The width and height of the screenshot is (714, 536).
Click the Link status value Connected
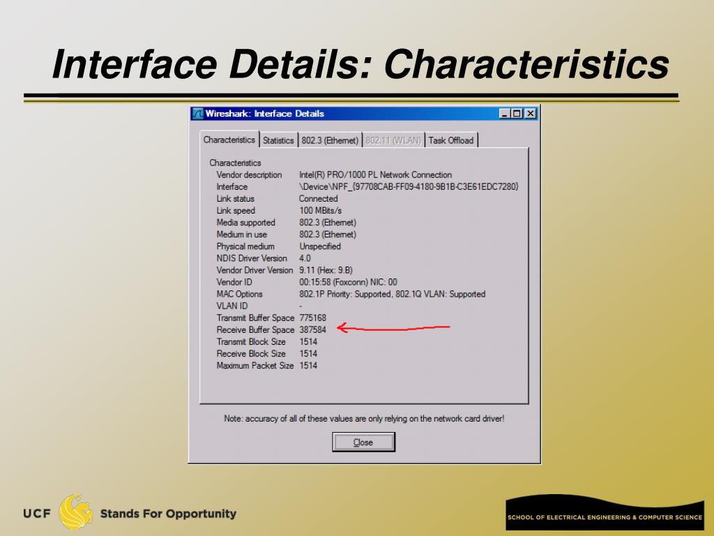tap(318, 199)
